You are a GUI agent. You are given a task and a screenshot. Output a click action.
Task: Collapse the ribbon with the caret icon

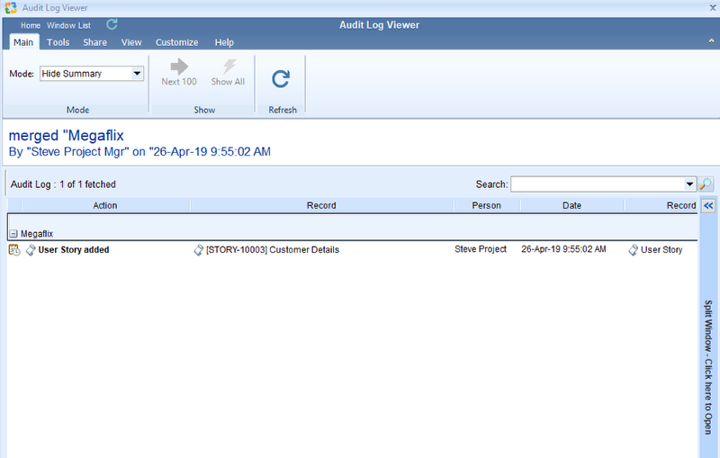711,41
